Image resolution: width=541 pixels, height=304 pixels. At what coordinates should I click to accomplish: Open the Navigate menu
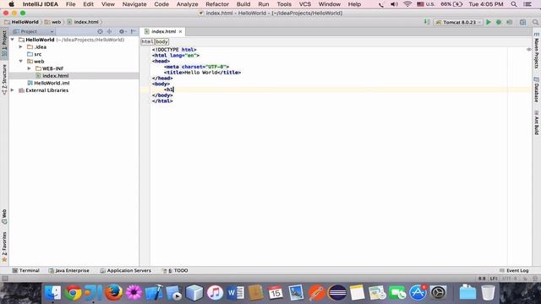134,4
